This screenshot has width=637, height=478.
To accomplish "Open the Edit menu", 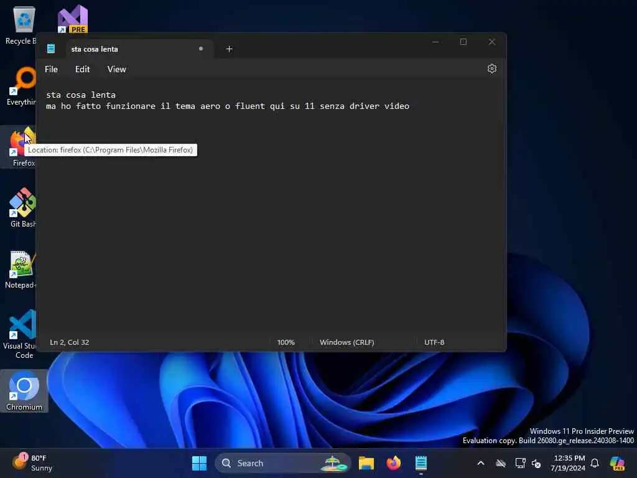I will 83,69.
